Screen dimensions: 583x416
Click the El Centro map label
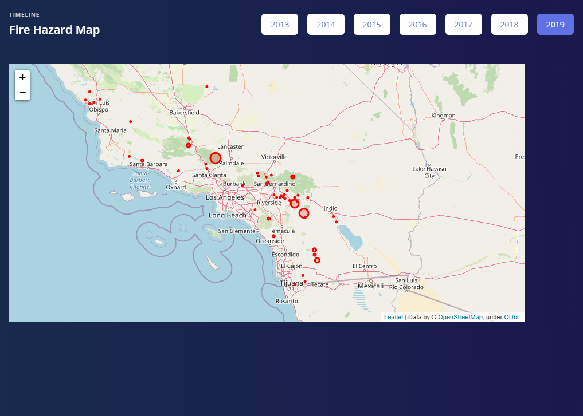click(x=365, y=266)
